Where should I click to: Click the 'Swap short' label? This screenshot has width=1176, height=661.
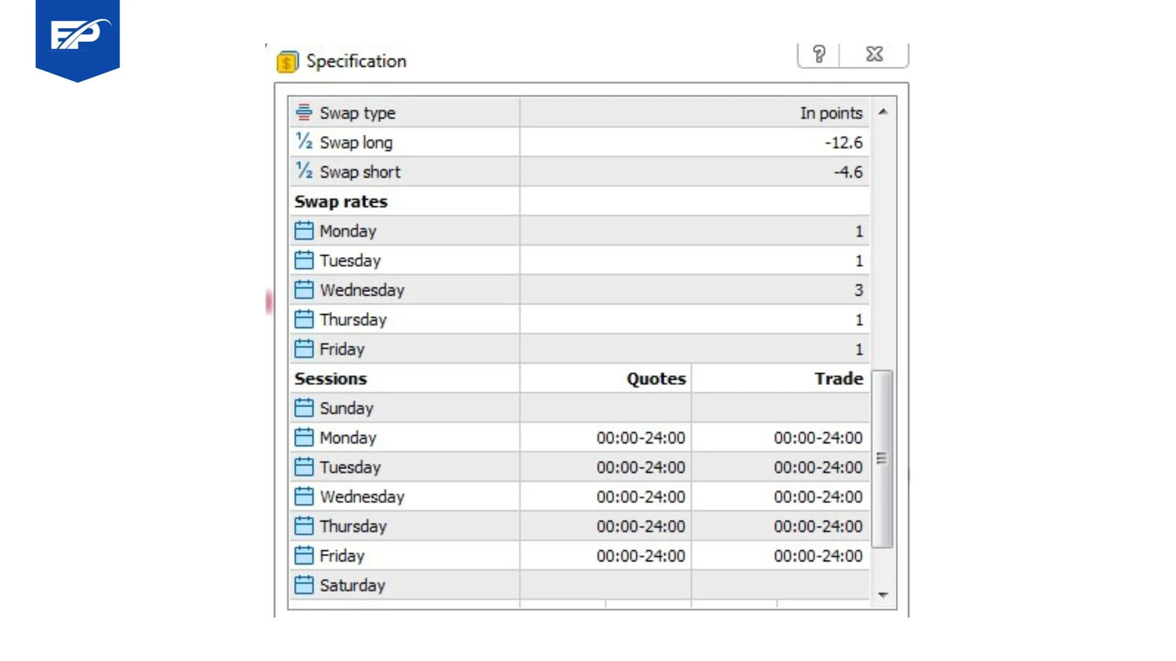point(360,172)
